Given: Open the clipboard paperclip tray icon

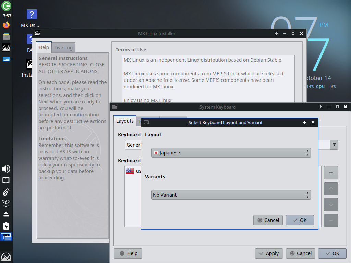Looking at the screenshot, I should 6,192.
